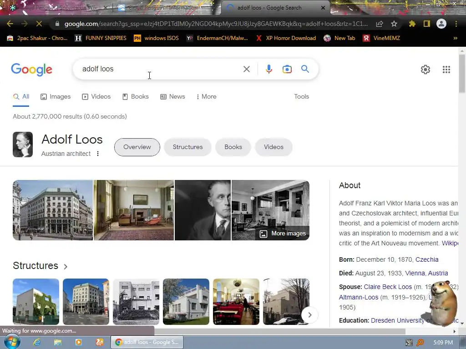This screenshot has height=349, width=466.
Task: Open Windows Explorer from the taskbar
Action: point(58,342)
